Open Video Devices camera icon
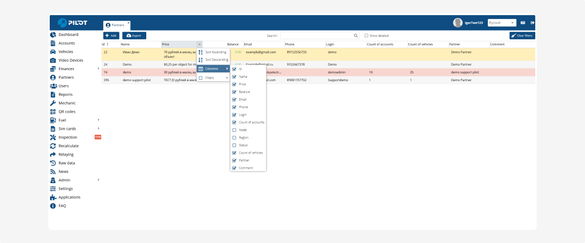585x243 pixels. 53,60
